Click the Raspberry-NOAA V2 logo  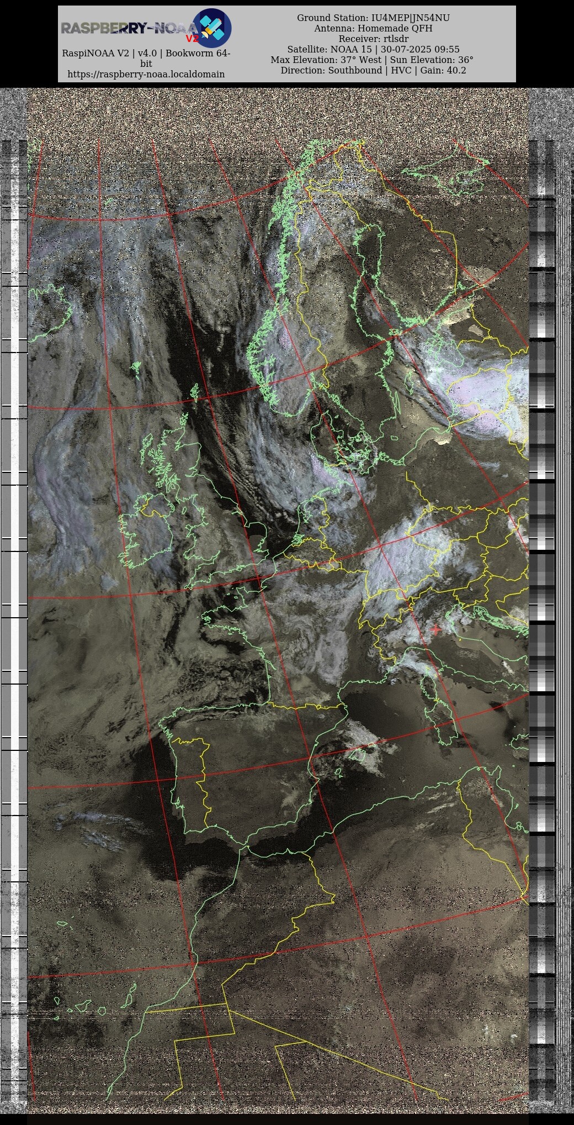(x=146, y=28)
